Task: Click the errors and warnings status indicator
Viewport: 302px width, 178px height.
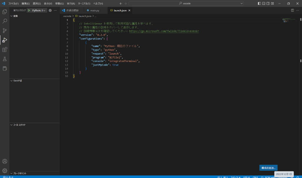Action: click(x=8, y=177)
